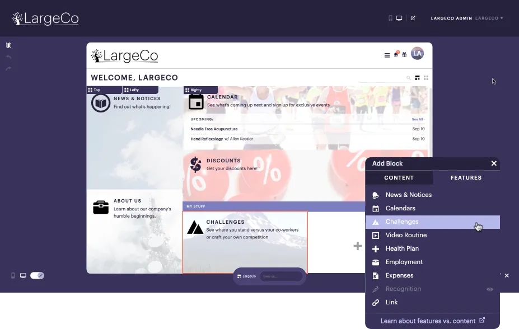
Task: Select Video Routine in Add Block list
Action: pos(433,235)
